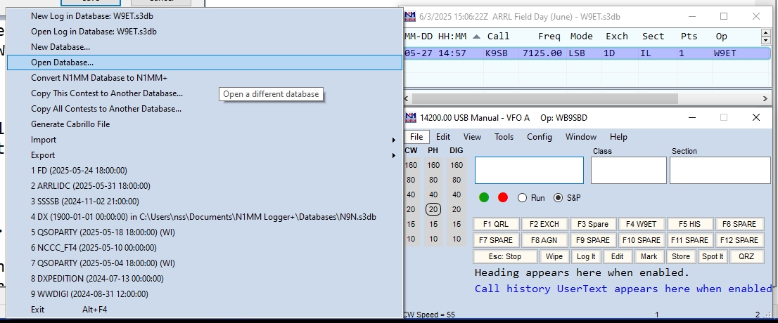Click the callsign entry field
This screenshot has height=323, width=778.
pyautogui.click(x=529, y=170)
